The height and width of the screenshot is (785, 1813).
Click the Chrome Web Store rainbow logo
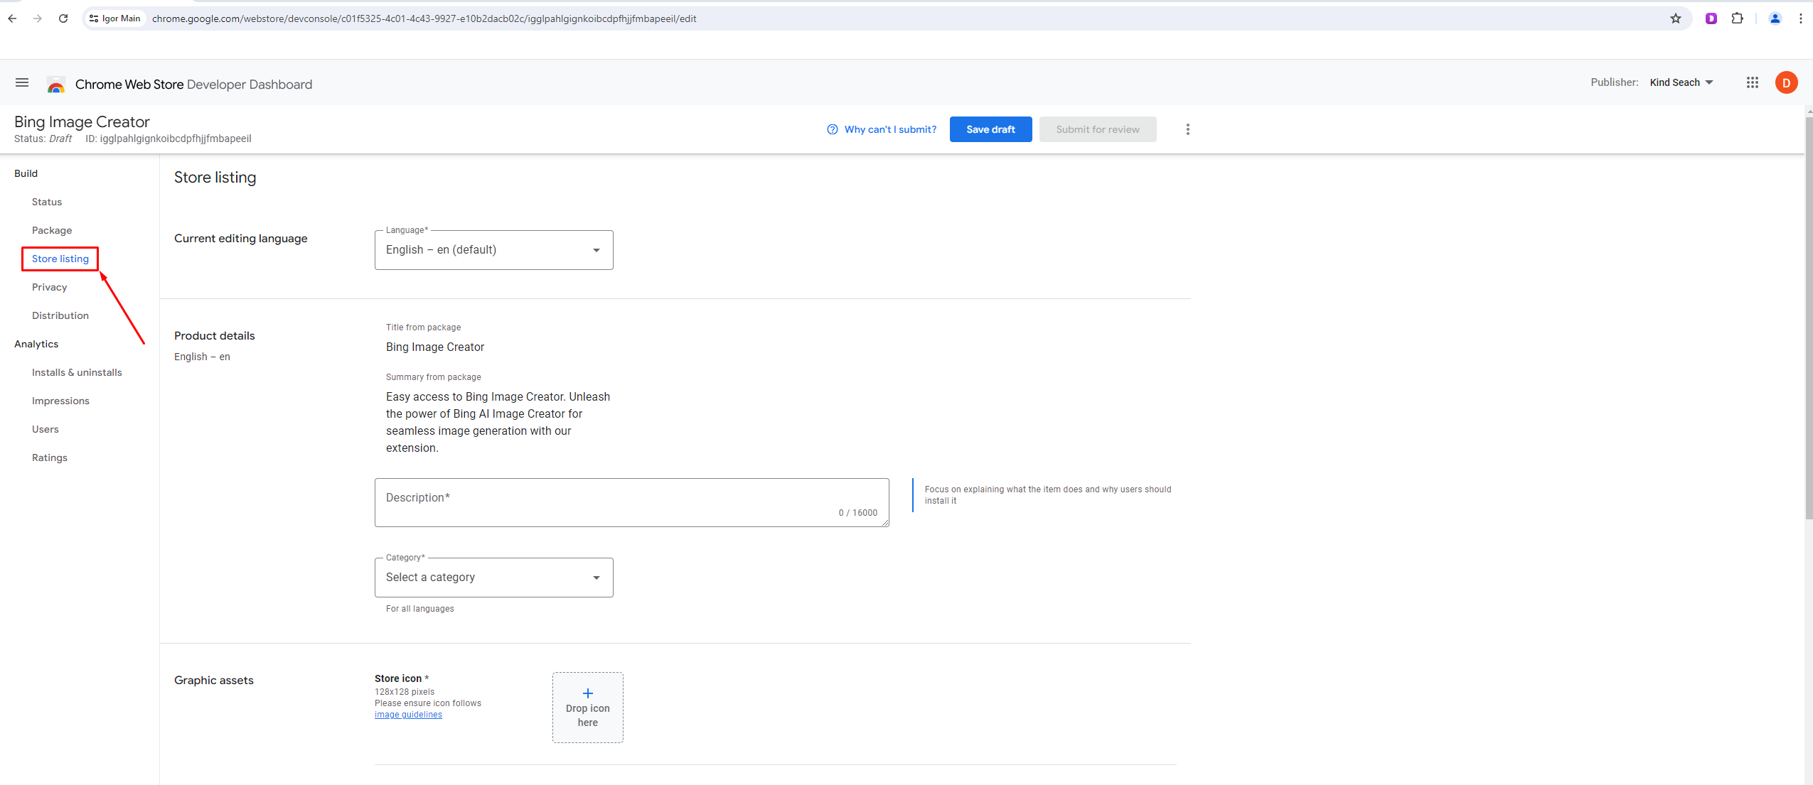[56, 85]
